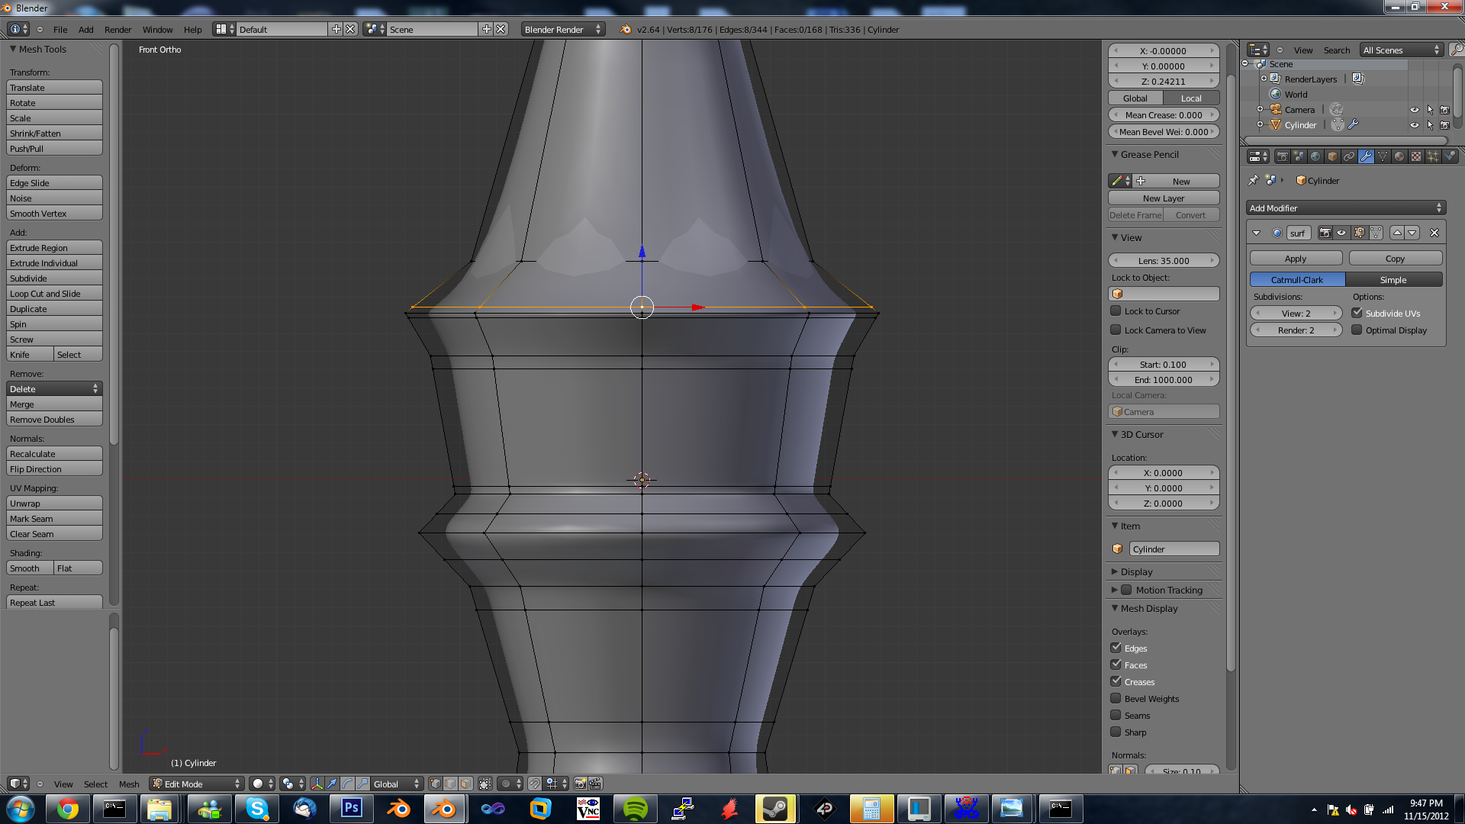1465x824 pixels.
Task: Open the Texture properties tab checker icon
Action: pyautogui.click(x=1416, y=156)
